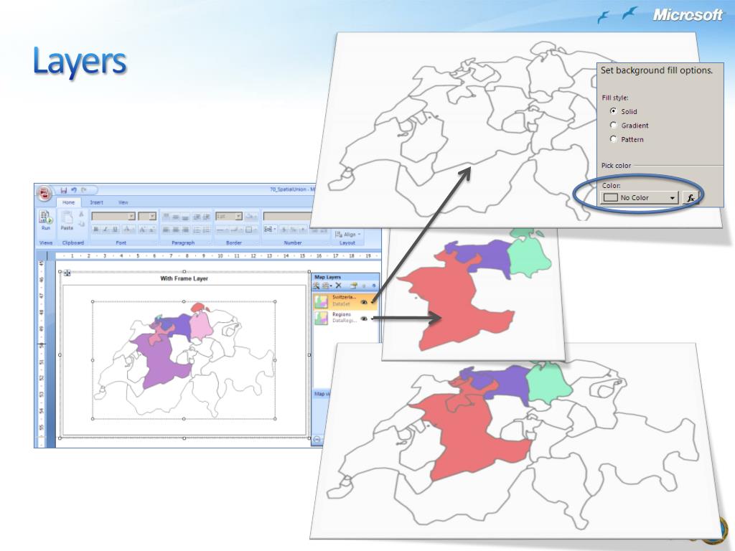Center text in Paragraph group

(175, 230)
